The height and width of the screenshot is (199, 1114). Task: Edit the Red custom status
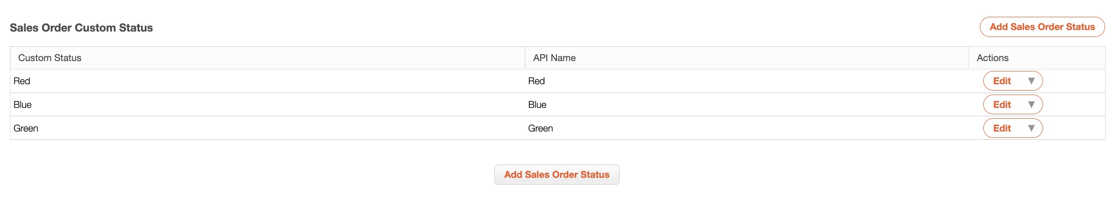click(x=1002, y=81)
